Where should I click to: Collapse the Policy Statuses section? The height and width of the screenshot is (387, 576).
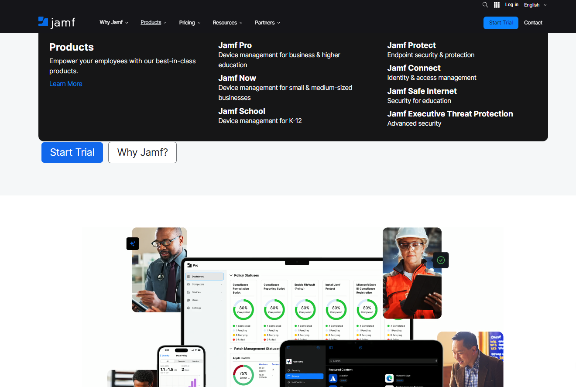(231, 275)
